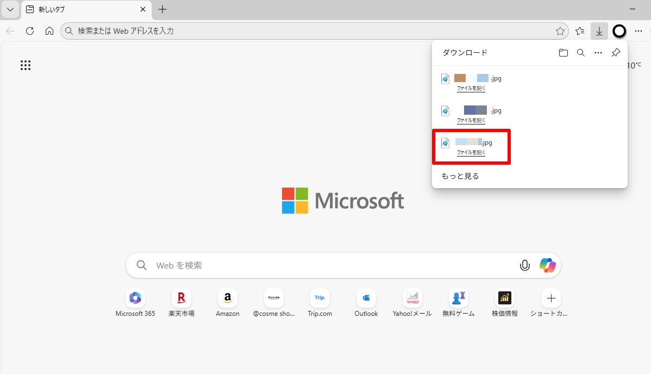Open more options in Downloads panel
Image resolution: width=651 pixels, height=374 pixels.
coord(598,53)
